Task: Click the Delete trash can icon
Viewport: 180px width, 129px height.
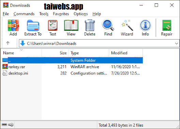Action: [90, 25]
